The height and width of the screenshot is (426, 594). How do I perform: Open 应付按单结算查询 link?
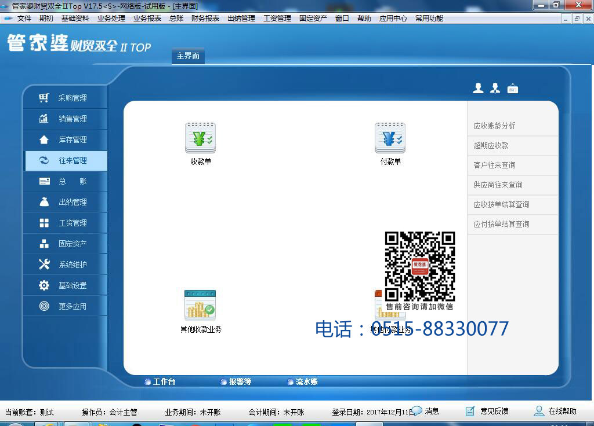pos(501,224)
